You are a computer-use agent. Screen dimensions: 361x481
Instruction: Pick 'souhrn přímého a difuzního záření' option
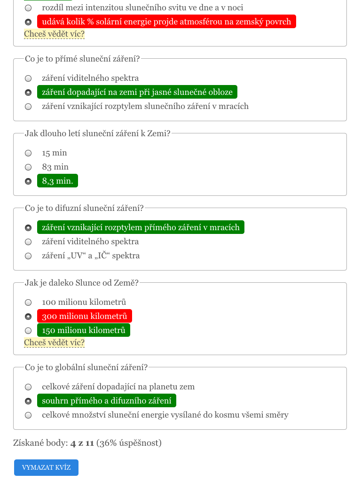tap(28, 401)
